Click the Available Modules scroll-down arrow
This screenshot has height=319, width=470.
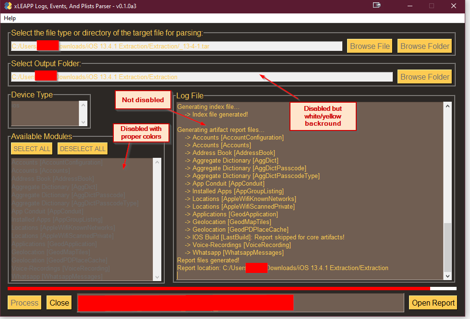[157, 277]
